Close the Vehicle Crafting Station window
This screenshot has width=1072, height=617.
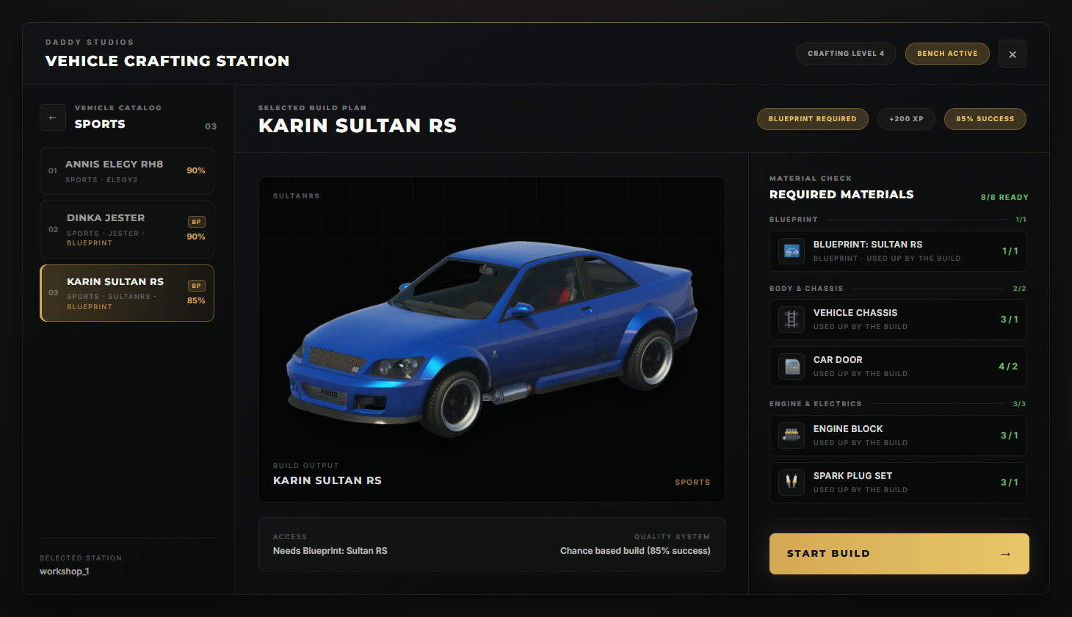tap(1013, 54)
